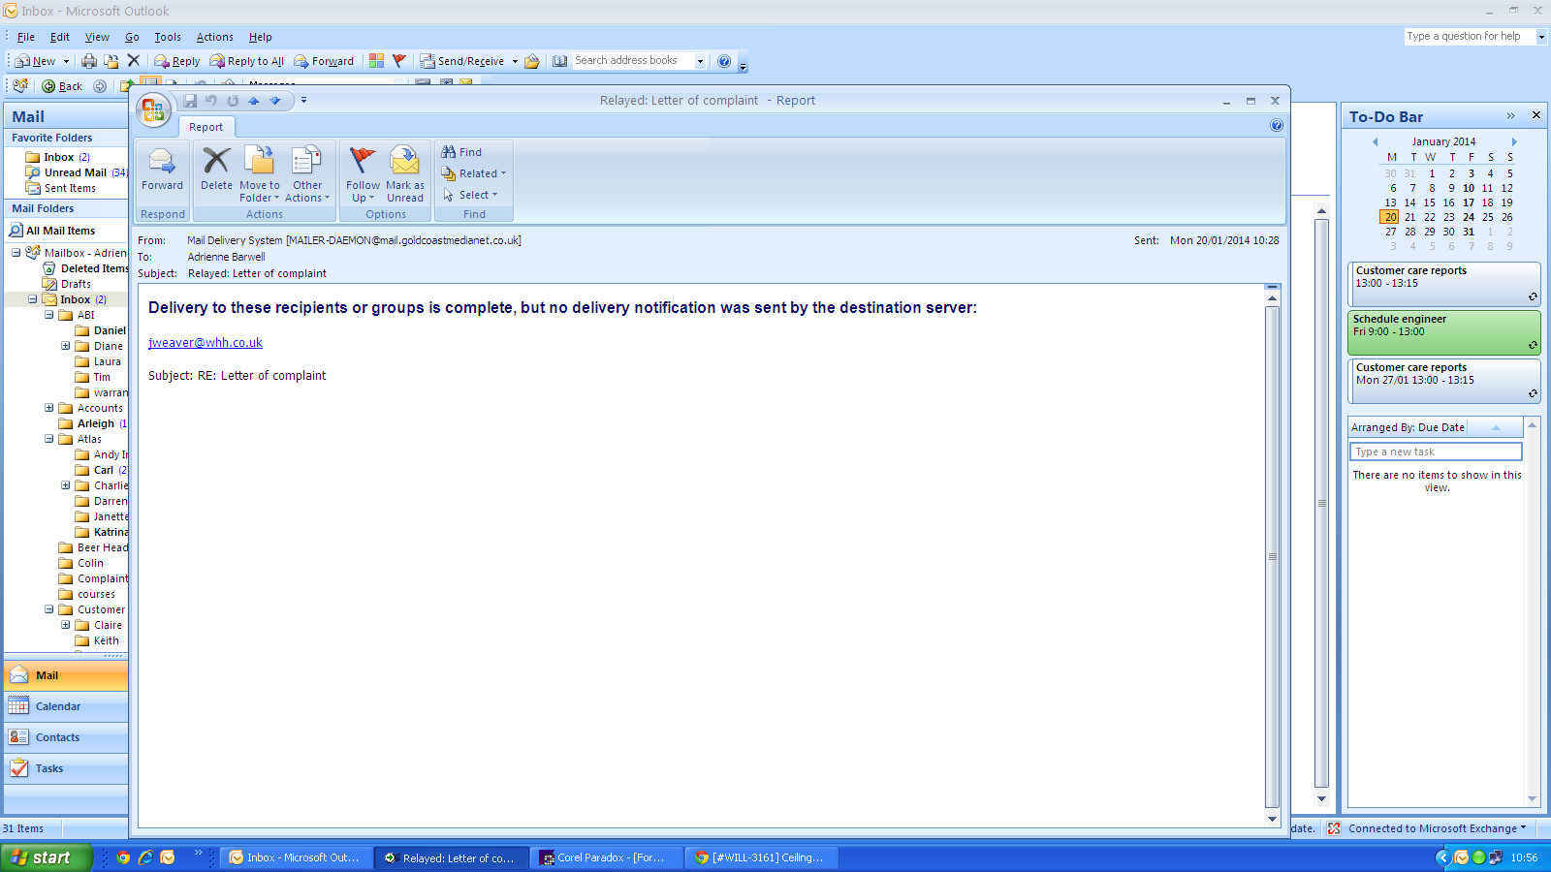The image size is (1551, 872).
Task: Open the Actions menu
Action: point(215,37)
